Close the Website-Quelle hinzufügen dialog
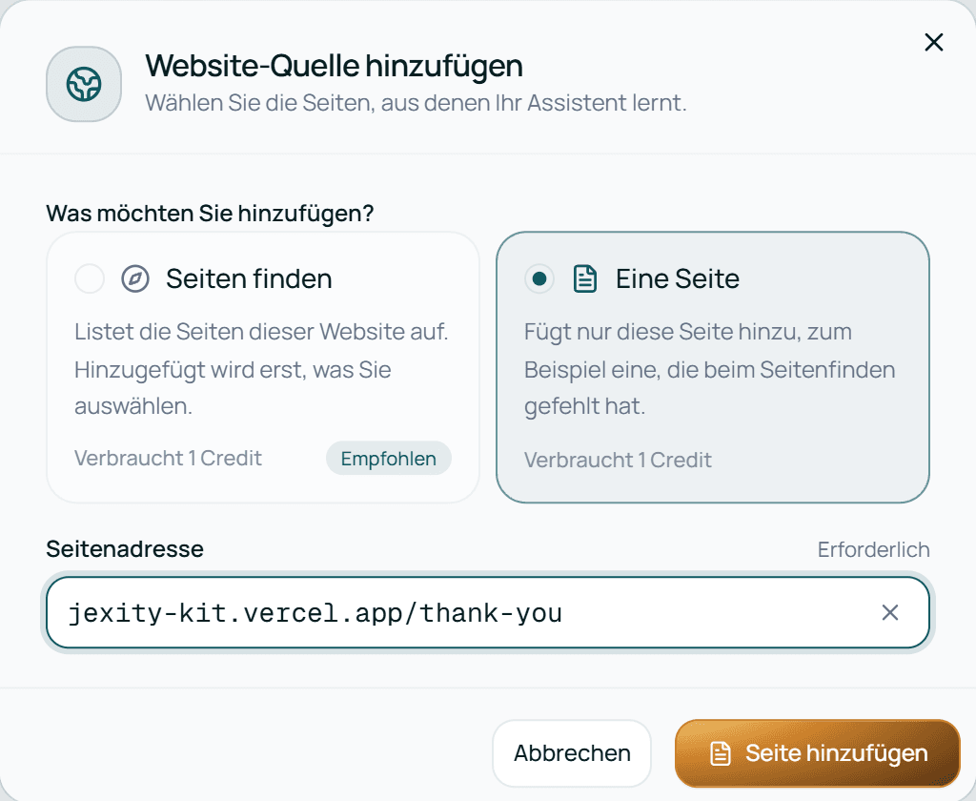Image resolution: width=976 pixels, height=801 pixels. 934,42
